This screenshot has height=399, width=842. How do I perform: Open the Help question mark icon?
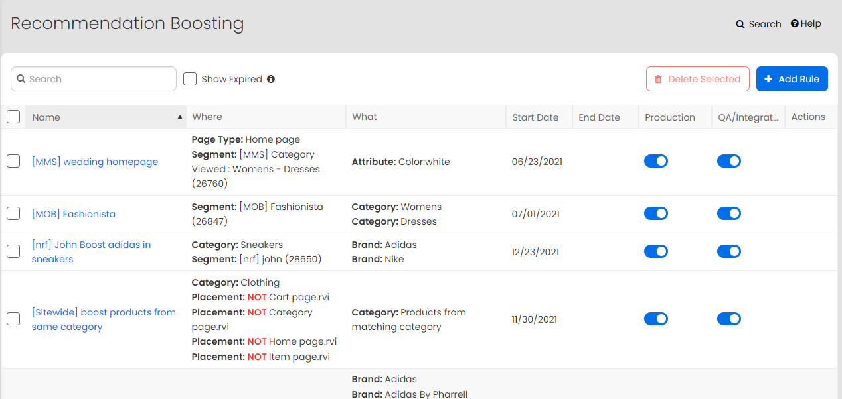794,23
